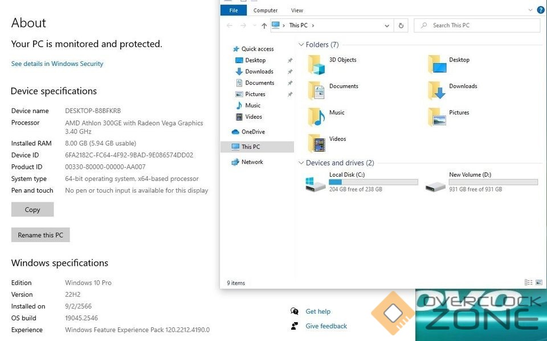Viewport: 547px width, 341px height.
Task: Select the New Volume (D:) drive icon
Action: tap(435, 187)
